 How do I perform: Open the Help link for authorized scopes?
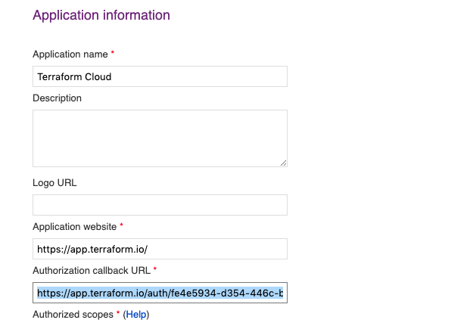click(136, 314)
